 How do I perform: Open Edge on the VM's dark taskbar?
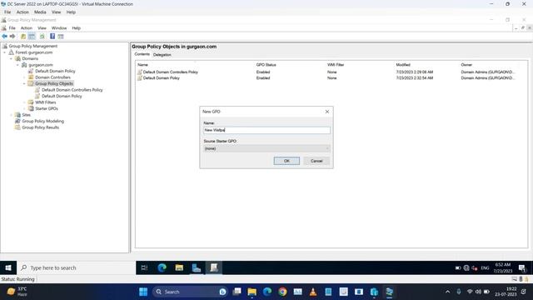coord(162,268)
